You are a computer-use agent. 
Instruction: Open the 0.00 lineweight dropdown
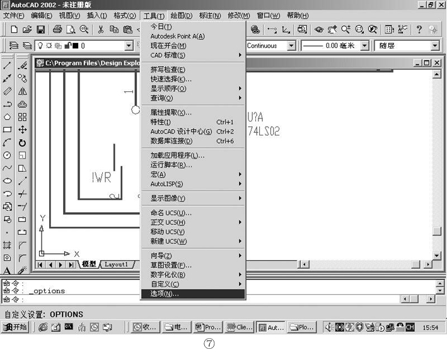tap(364, 45)
